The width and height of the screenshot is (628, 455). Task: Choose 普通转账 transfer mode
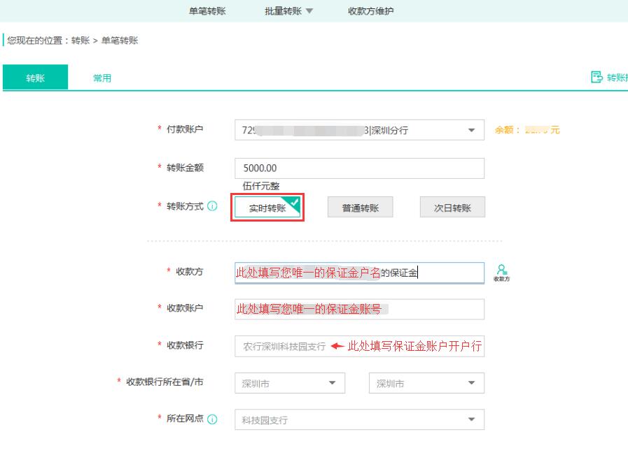pos(360,208)
